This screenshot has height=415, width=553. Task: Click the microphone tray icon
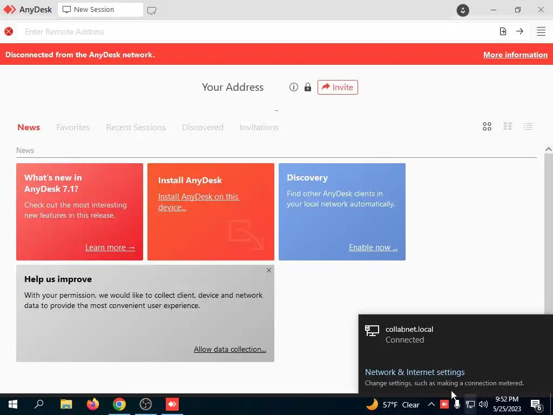(x=457, y=404)
